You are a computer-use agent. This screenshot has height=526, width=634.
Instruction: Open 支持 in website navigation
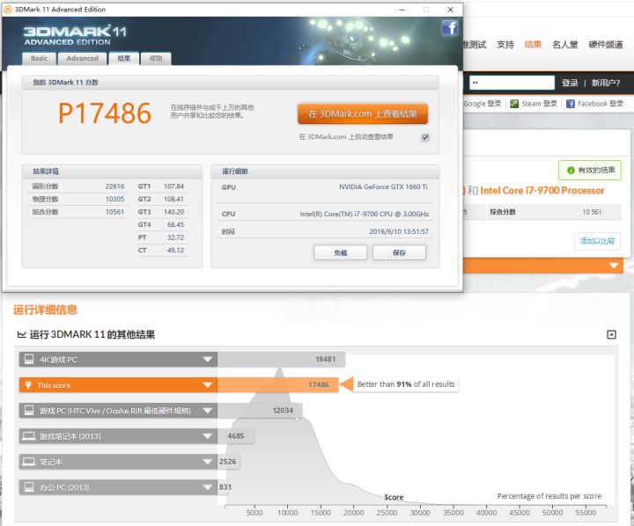[x=505, y=45]
